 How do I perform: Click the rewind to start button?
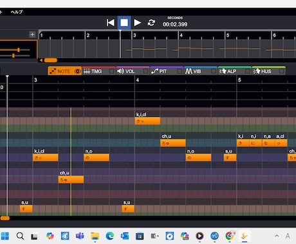[x=111, y=22]
